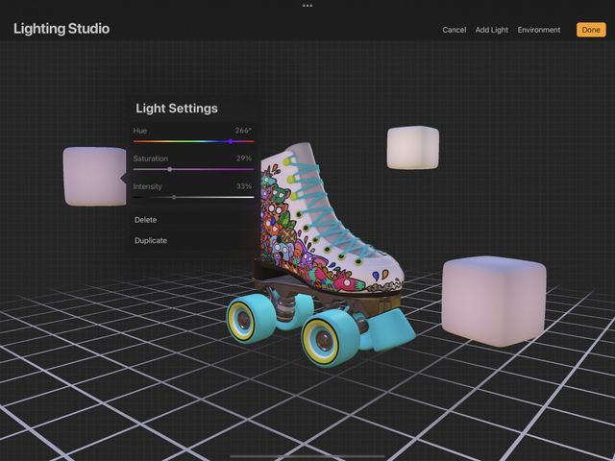Click the Light Settings panel title
615x461 pixels.
(177, 109)
